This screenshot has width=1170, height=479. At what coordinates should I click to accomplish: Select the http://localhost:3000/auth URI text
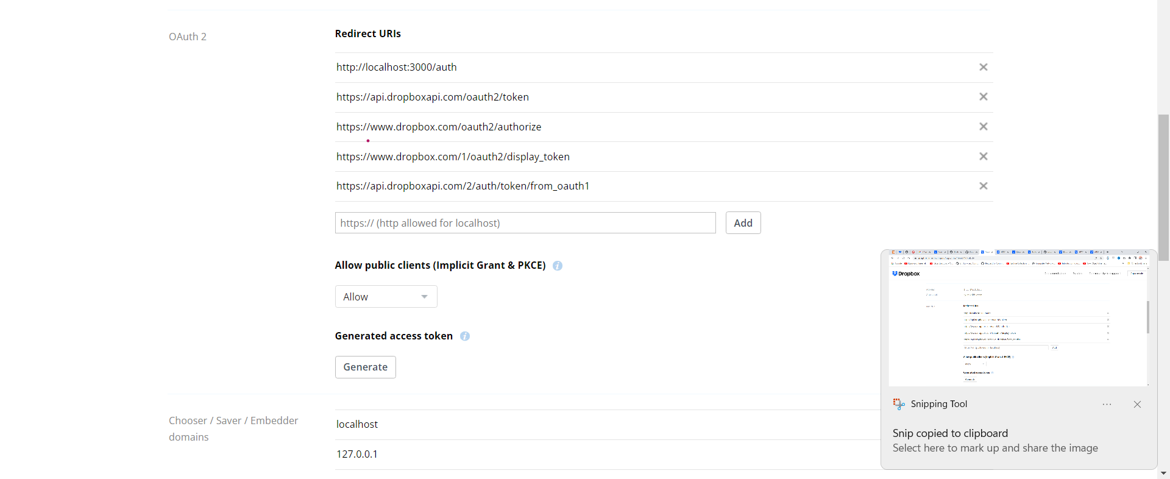click(x=396, y=67)
